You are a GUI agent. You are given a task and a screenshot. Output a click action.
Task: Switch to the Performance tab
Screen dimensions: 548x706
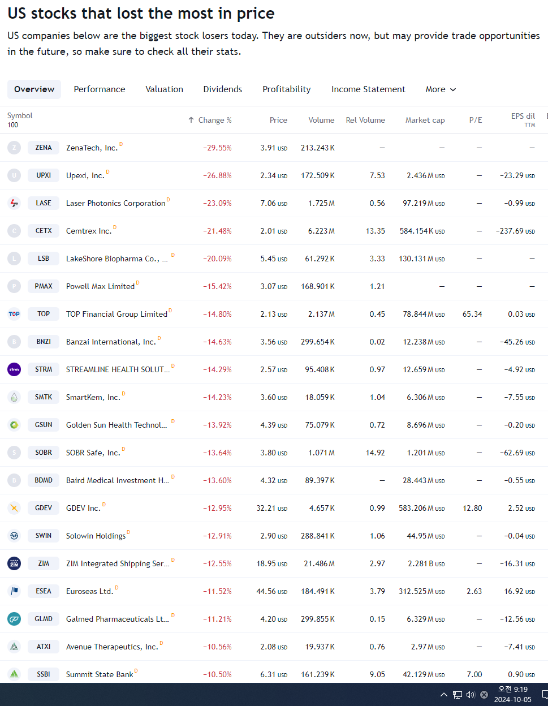(100, 89)
